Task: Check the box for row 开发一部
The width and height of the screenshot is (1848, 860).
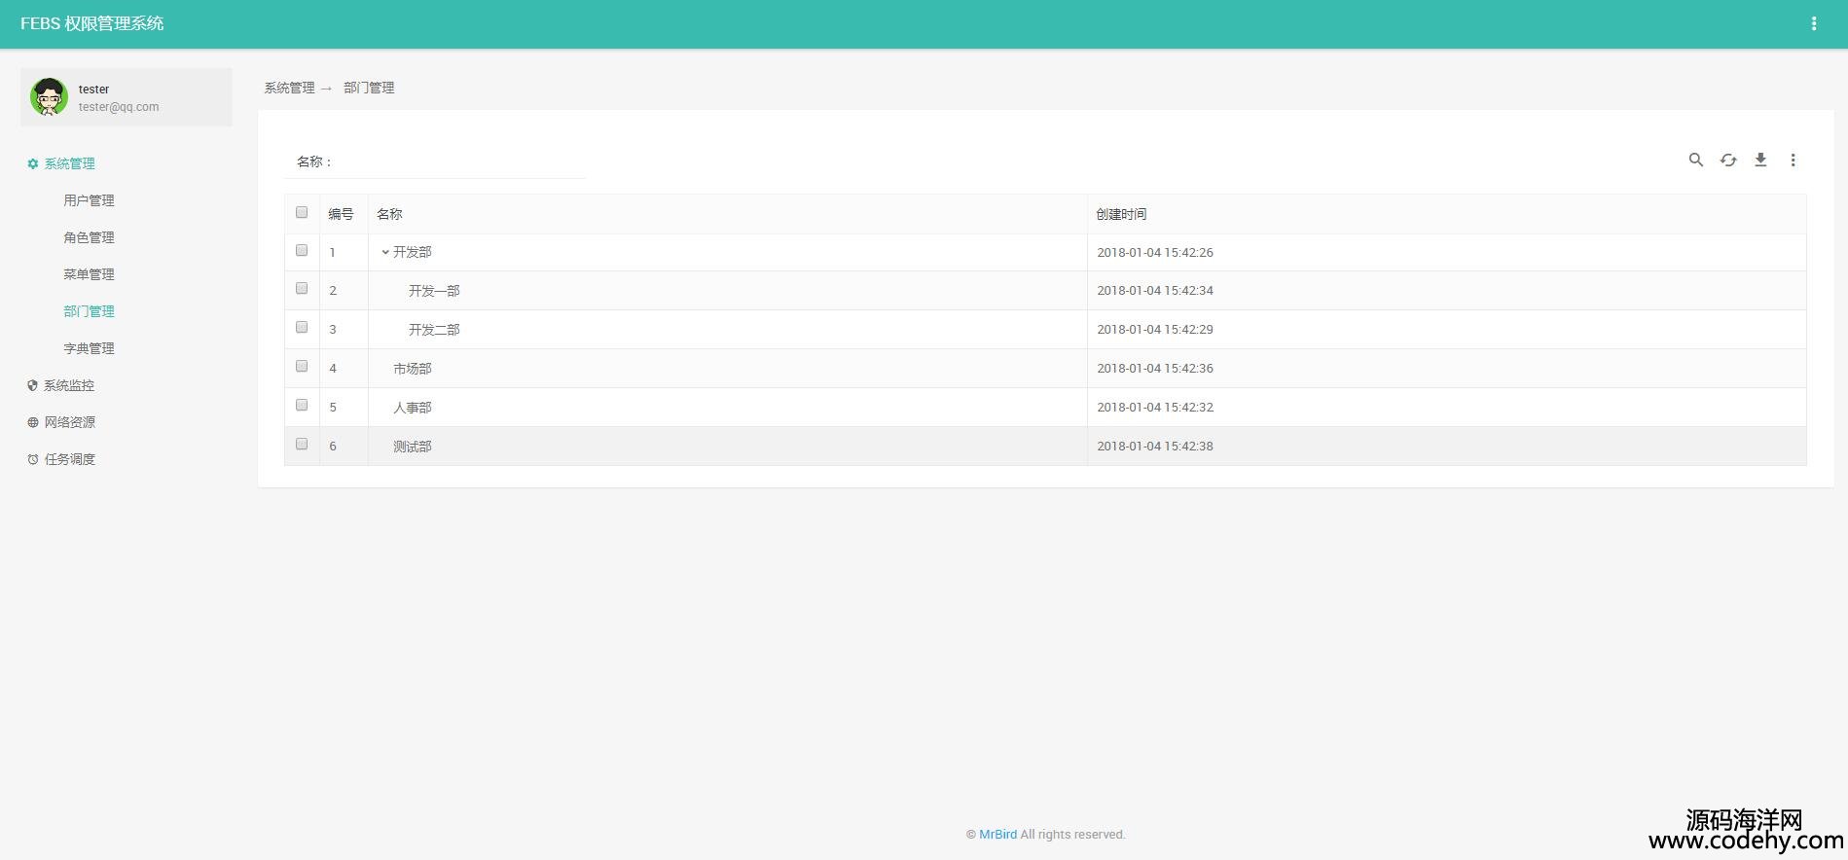Action: [302, 288]
